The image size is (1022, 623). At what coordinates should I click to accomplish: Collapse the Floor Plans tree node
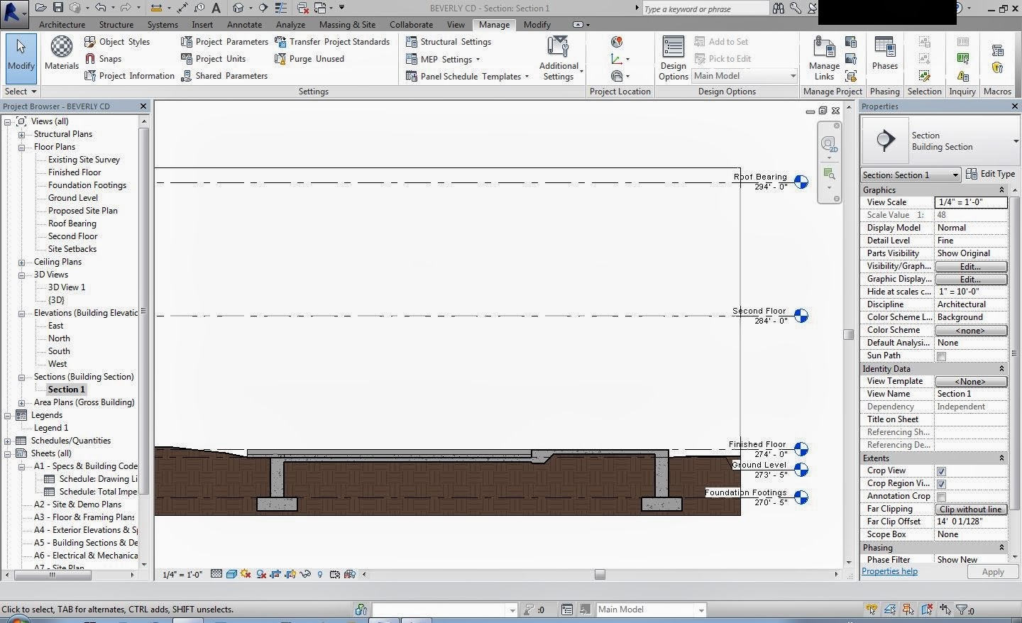(x=20, y=147)
